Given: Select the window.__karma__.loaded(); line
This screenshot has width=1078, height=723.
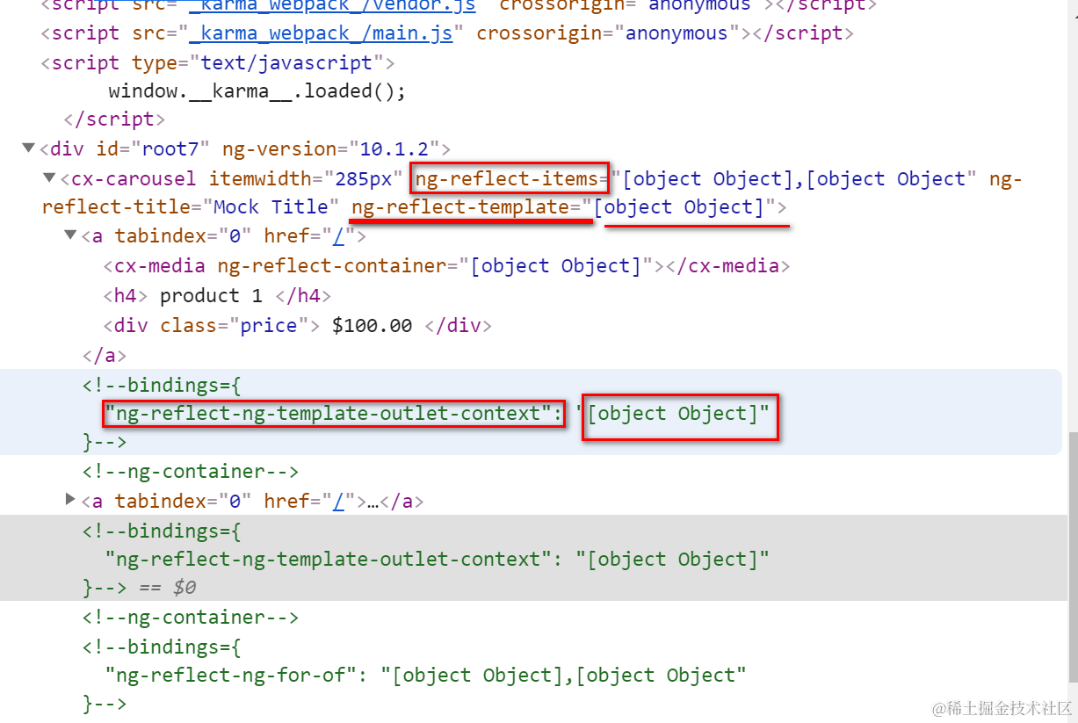Looking at the screenshot, I should pos(257,90).
